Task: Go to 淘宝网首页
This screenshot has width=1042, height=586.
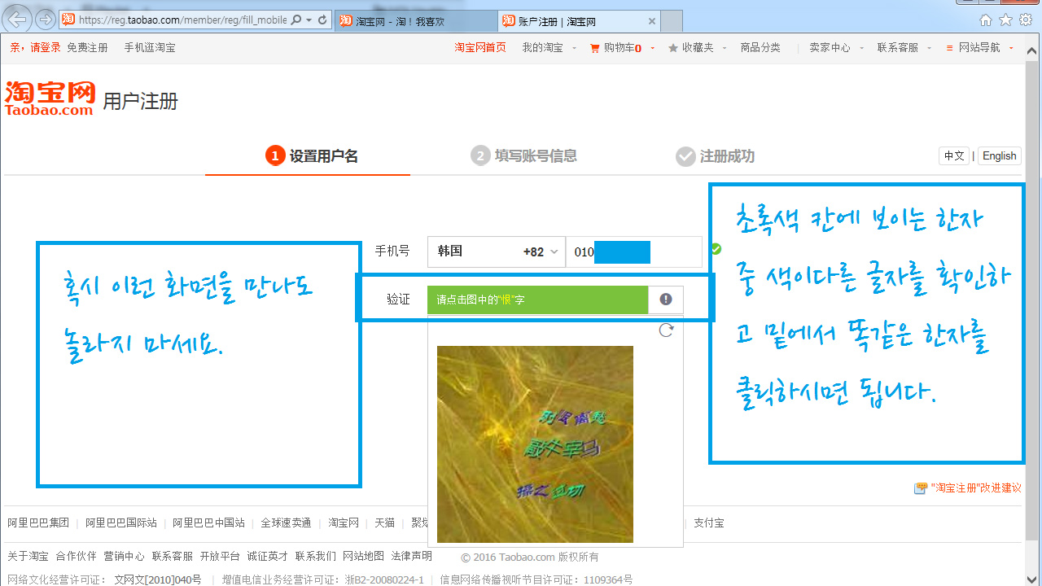Action: 480,48
